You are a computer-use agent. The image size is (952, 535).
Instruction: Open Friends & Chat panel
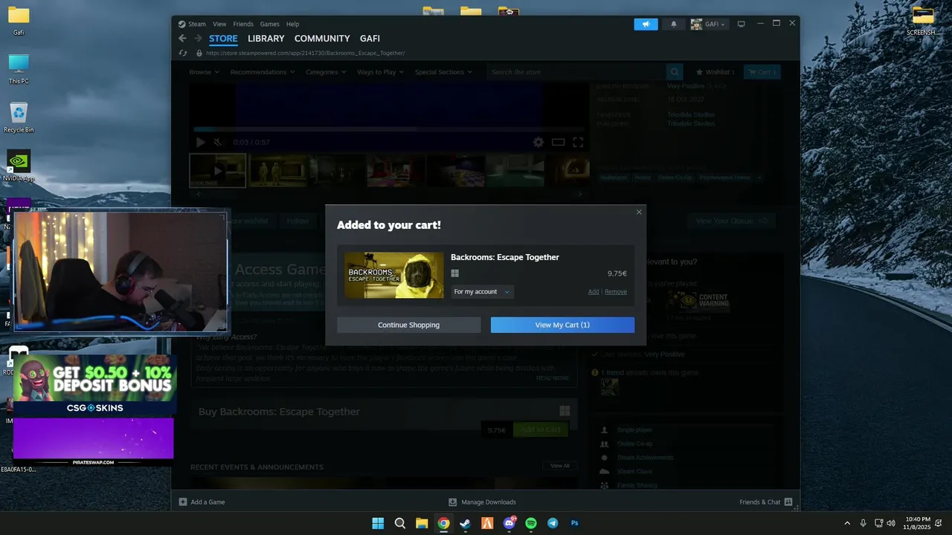click(765, 502)
